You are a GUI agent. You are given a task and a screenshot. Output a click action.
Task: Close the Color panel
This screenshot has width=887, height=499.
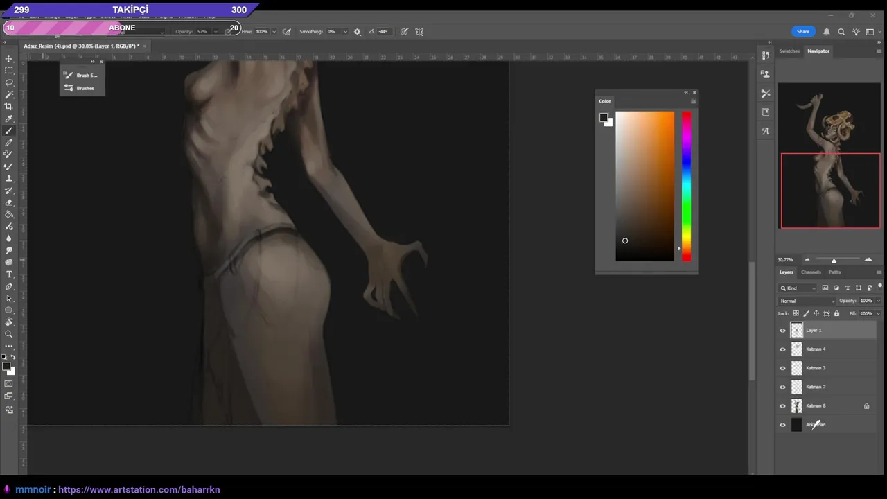(x=694, y=92)
